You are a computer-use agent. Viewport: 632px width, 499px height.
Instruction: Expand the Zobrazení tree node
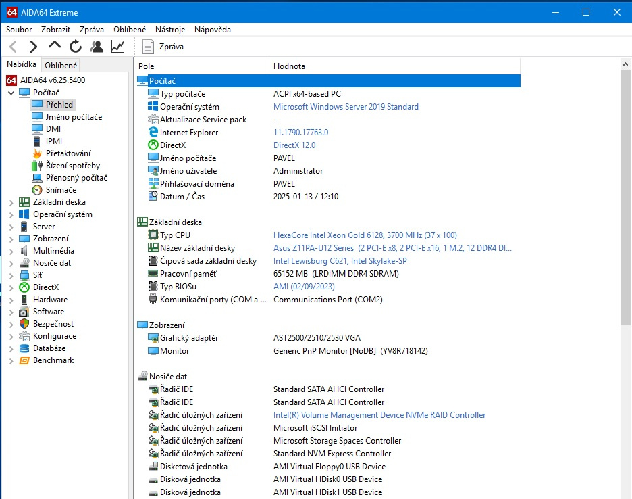[x=11, y=239]
